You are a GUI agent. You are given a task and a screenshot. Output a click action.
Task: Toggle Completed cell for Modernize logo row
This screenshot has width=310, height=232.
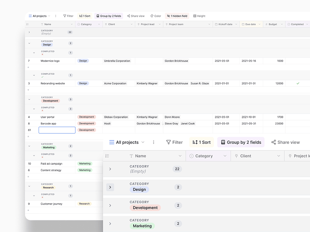pos(297,61)
